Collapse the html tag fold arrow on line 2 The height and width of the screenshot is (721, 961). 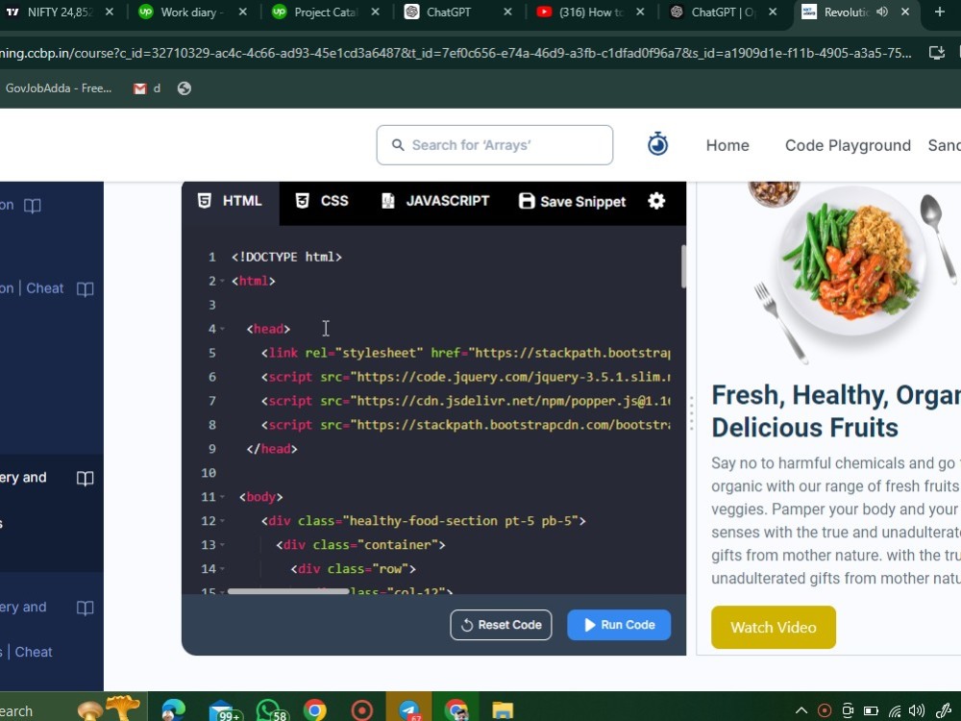click(x=223, y=282)
